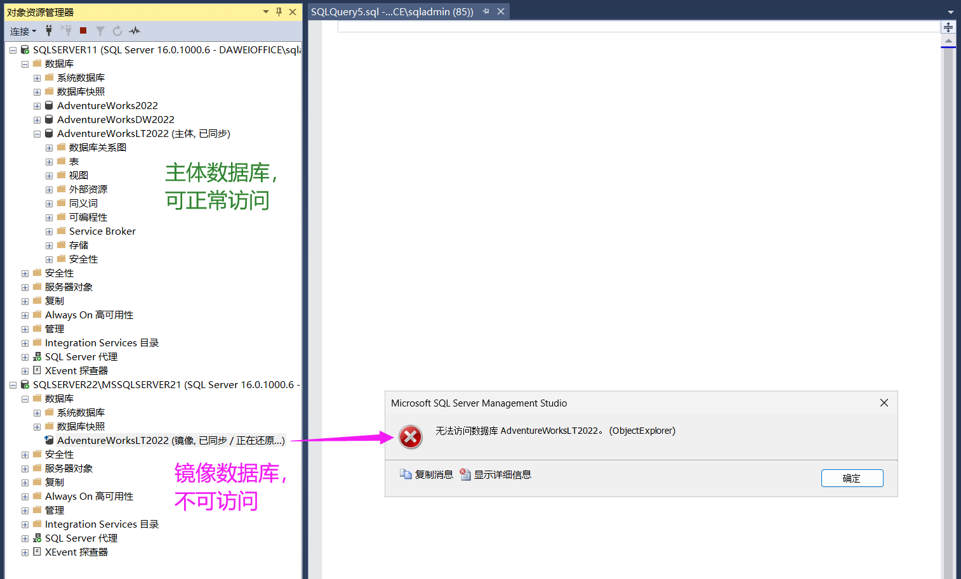Collapse 数据库 under SQLSERVER22

(25, 399)
